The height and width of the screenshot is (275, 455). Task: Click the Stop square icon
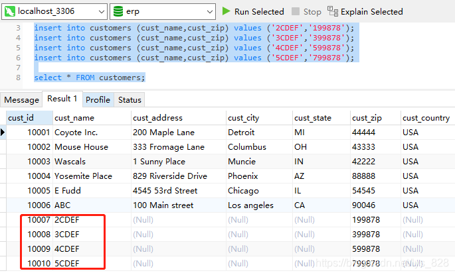pyautogui.click(x=296, y=11)
